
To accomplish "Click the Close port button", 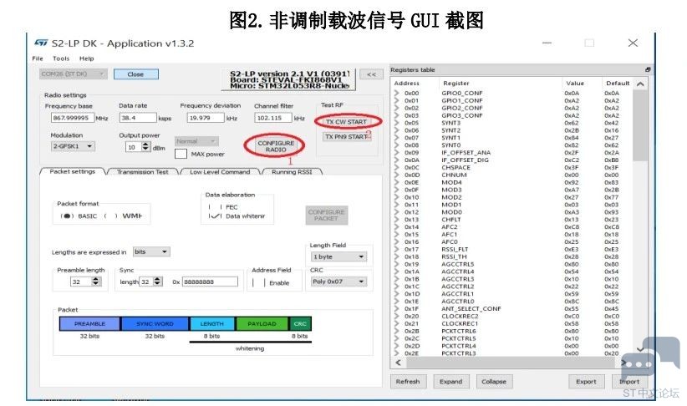I will (136, 74).
